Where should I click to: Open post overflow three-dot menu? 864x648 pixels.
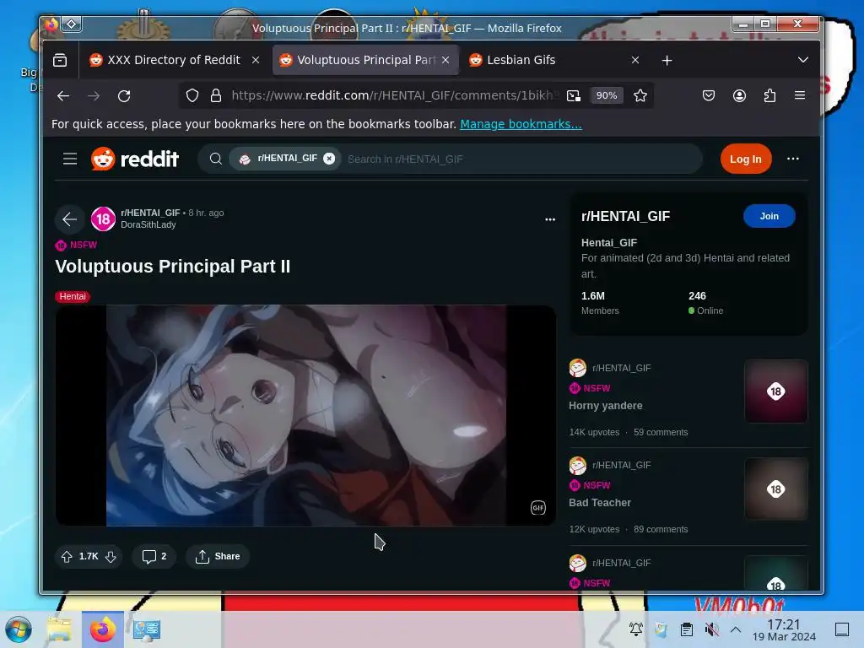tap(550, 219)
